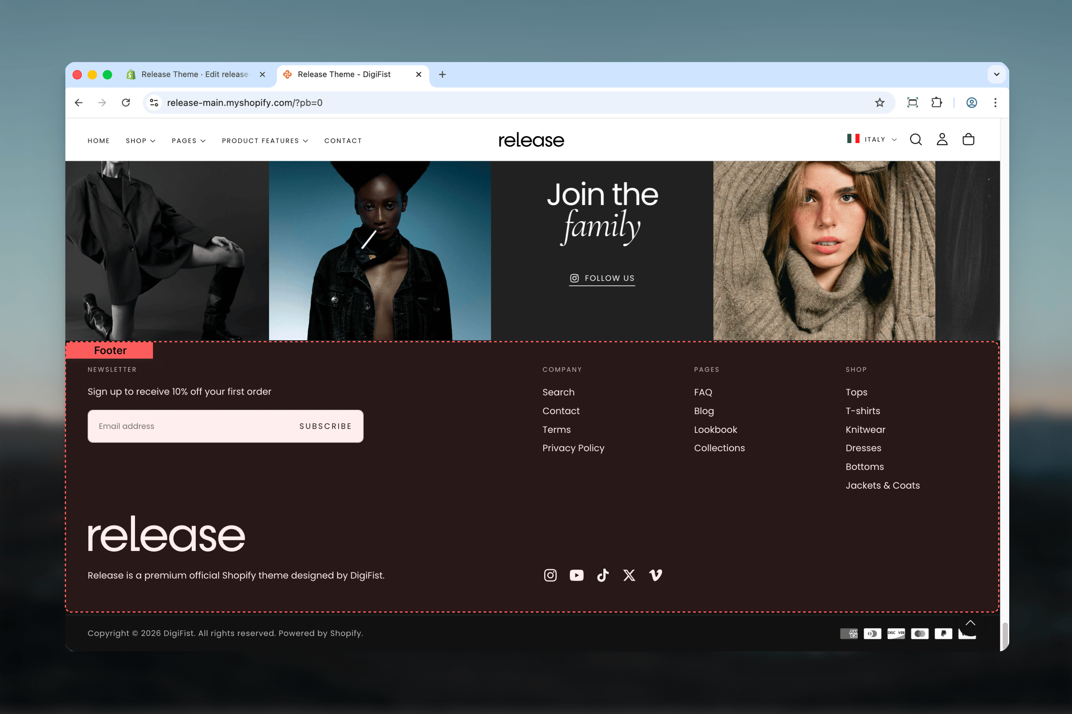
Task: Expand the PRODUCT FEATURES dropdown
Action: (265, 141)
